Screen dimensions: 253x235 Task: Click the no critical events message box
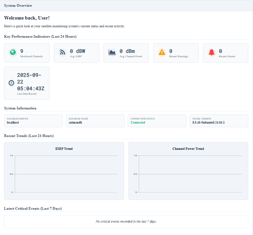pos(126,222)
